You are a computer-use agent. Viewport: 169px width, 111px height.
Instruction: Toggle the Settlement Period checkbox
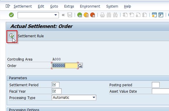pos(54,85)
